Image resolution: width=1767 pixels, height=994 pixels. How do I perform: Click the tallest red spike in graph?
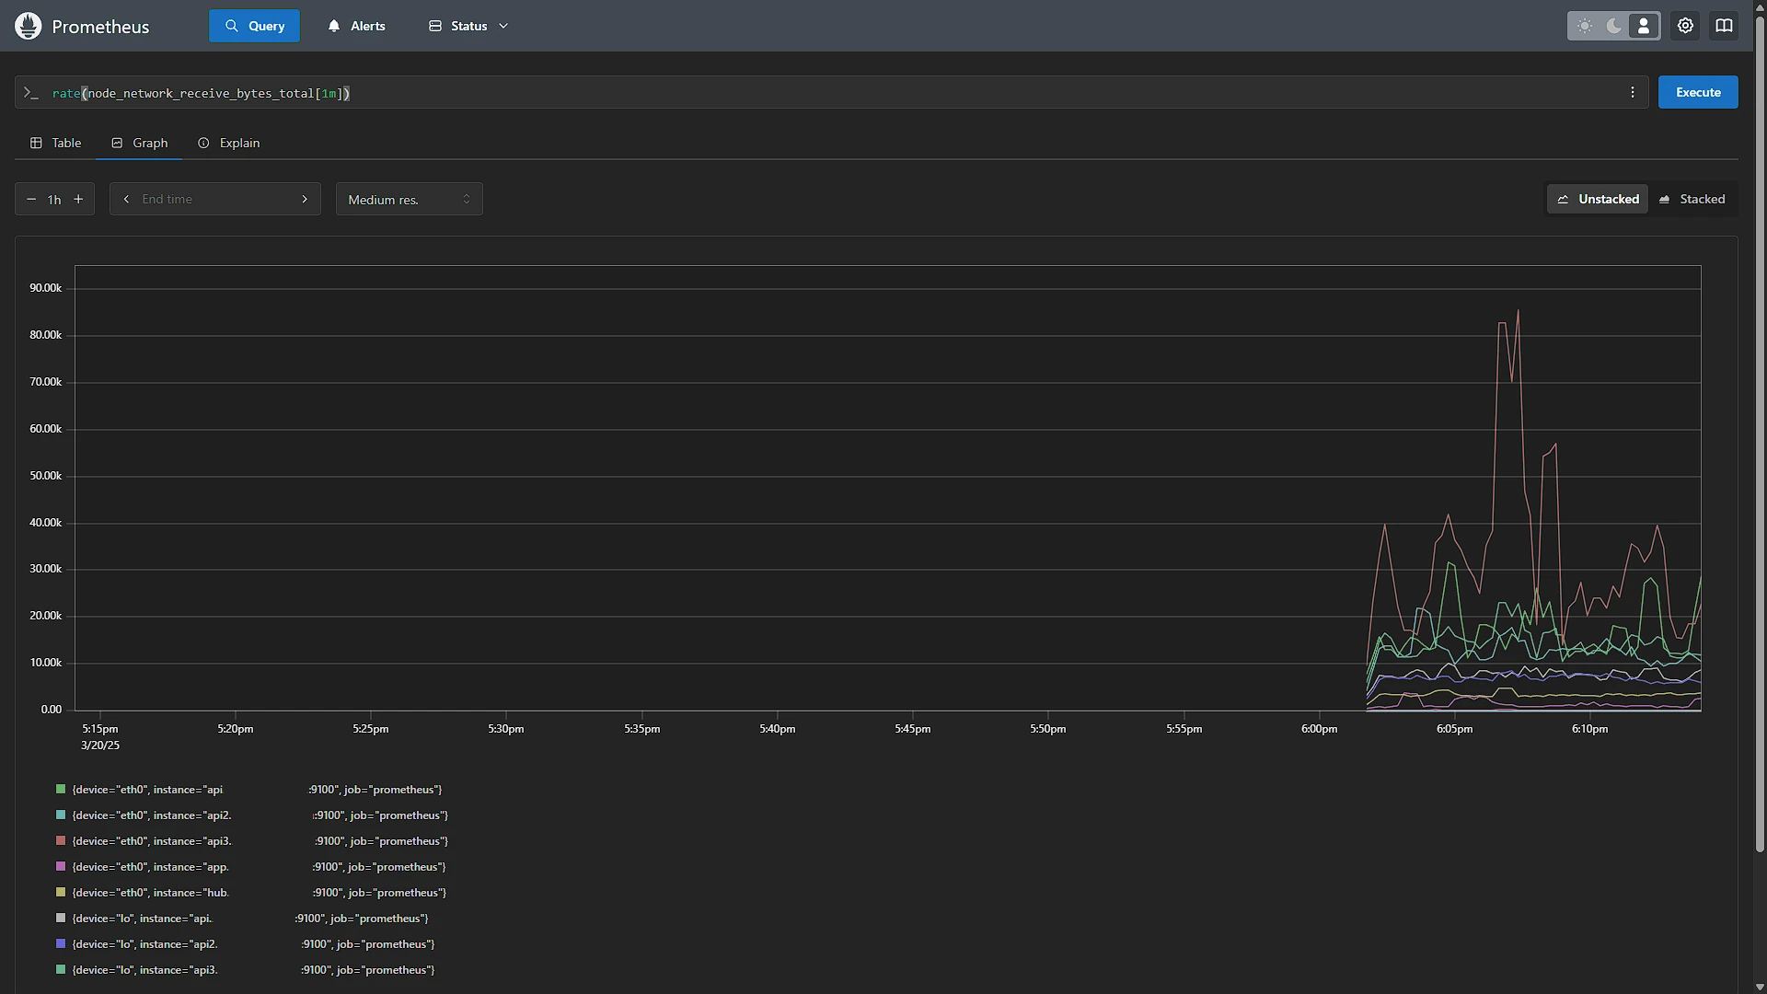[1518, 313]
